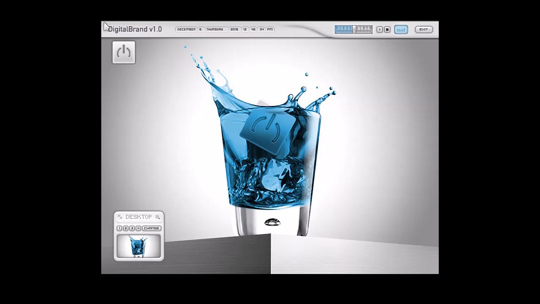540x304 pixels.
Task: Click the THURSDAY weekday display
Action: tap(215, 30)
